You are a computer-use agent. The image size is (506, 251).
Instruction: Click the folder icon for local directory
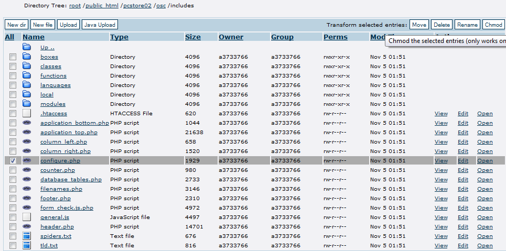(x=26, y=94)
